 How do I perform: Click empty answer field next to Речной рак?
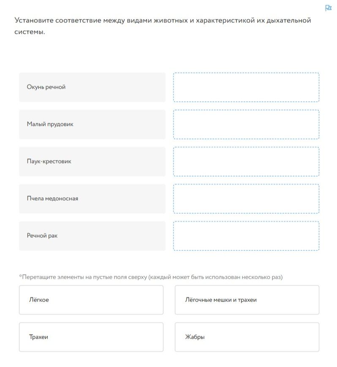[x=246, y=236]
